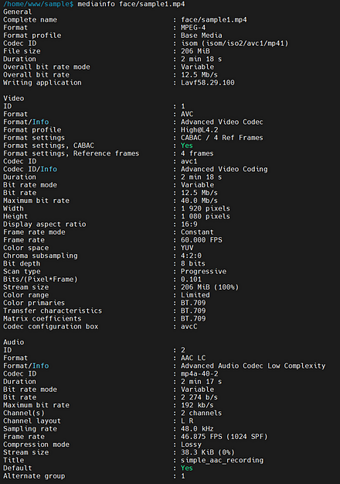Click the Audio section heading
The width and height of the screenshot is (340, 484).
click(x=14, y=342)
